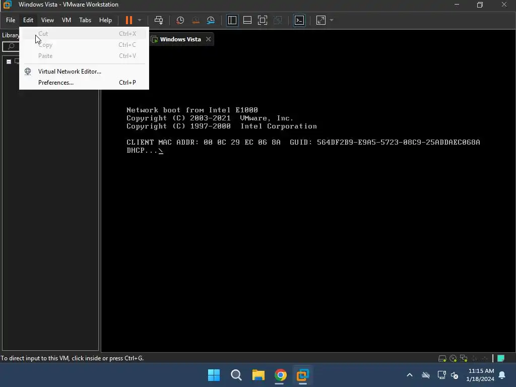
Task: Open the VM menu
Action: click(x=67, y=20)
